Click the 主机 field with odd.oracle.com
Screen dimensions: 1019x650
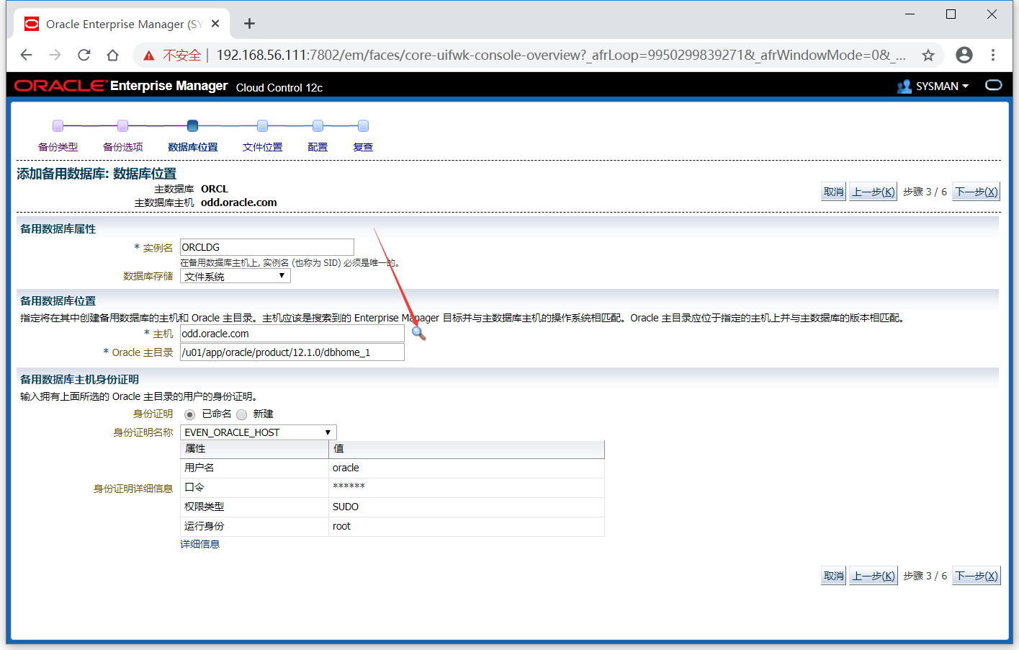coord(292,334)
